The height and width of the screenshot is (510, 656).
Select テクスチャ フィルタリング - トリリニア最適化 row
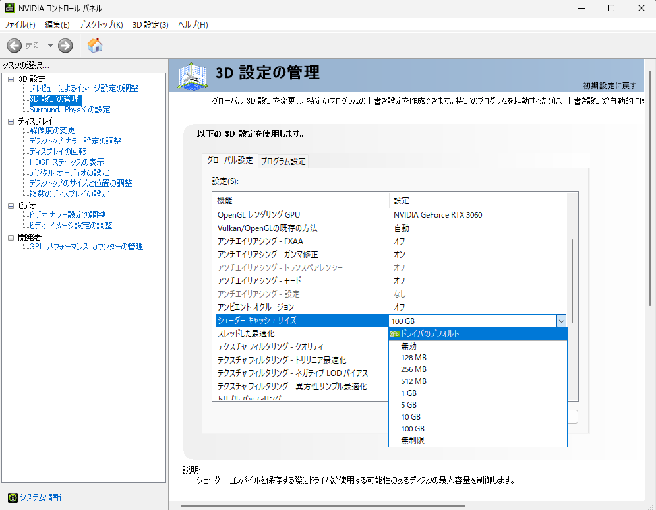pyautogui.click(x=302, y=360)
